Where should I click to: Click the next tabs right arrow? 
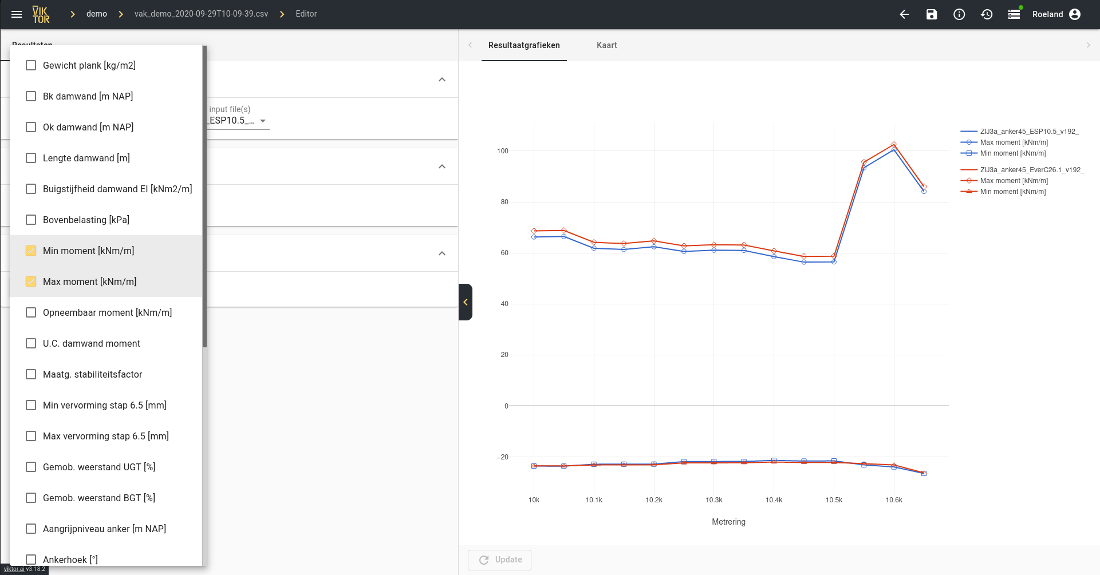1089,45
